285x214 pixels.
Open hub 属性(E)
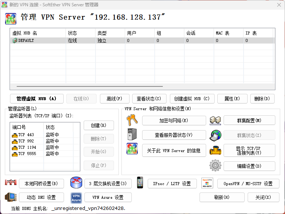click(232, 99)
